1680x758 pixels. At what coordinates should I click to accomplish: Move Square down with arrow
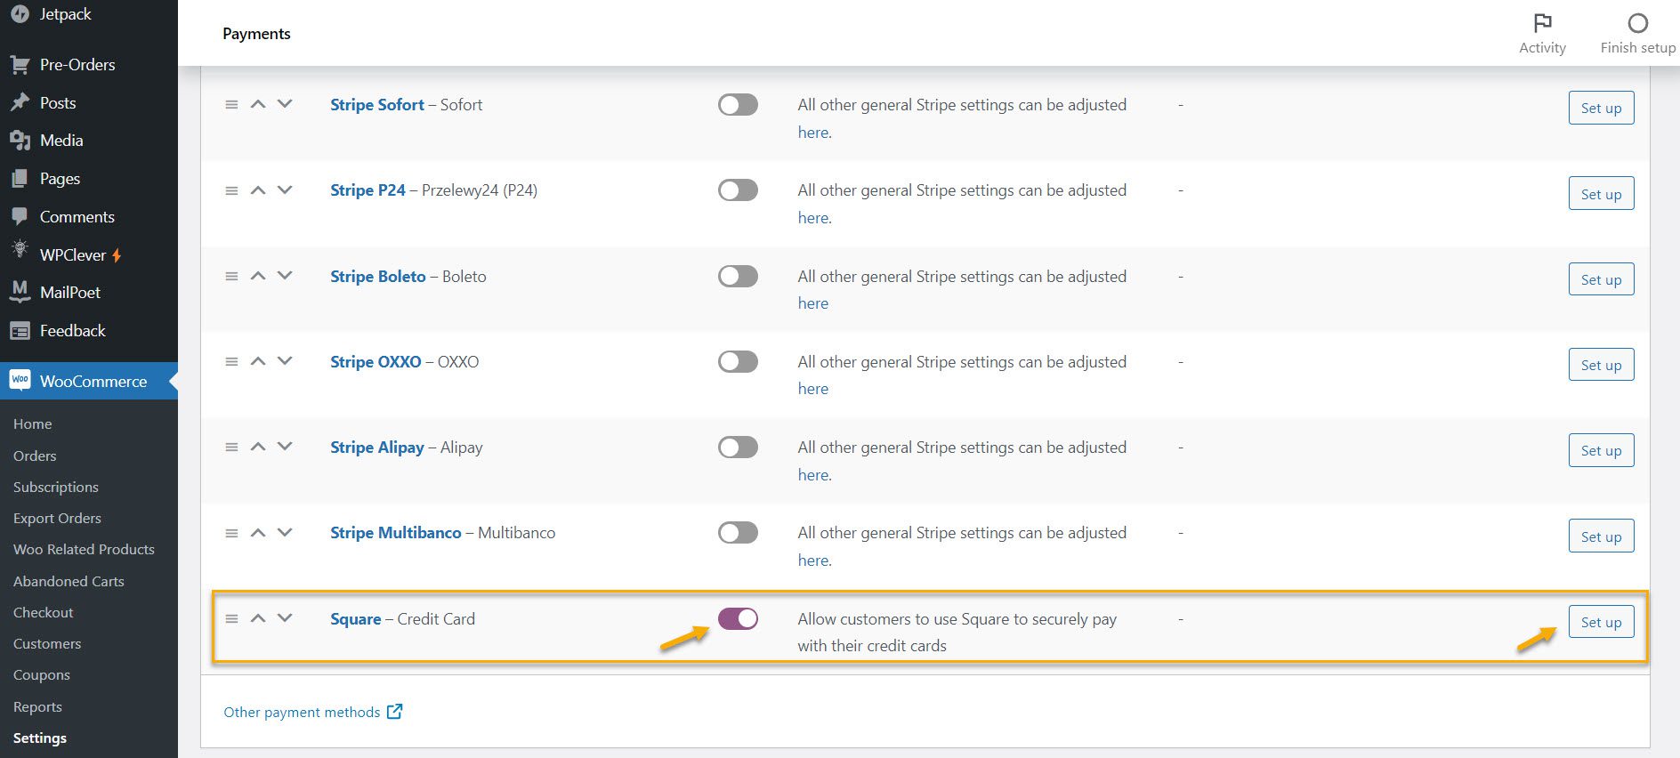click(x=285, y=618)
